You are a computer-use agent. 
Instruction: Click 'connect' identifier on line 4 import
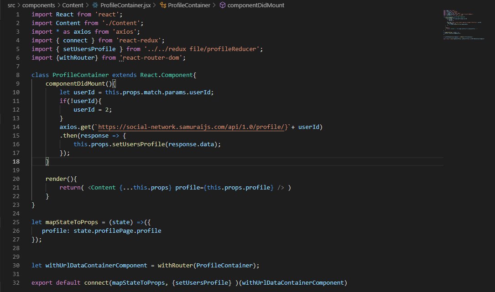(75, 41)
